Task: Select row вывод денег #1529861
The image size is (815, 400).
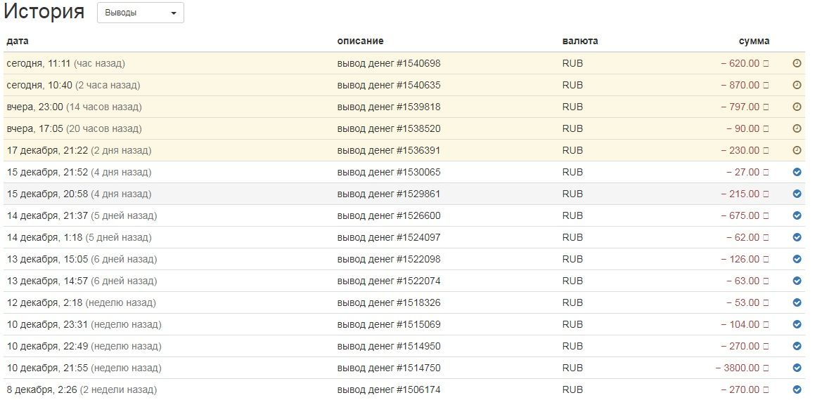Action: point(389,194)
